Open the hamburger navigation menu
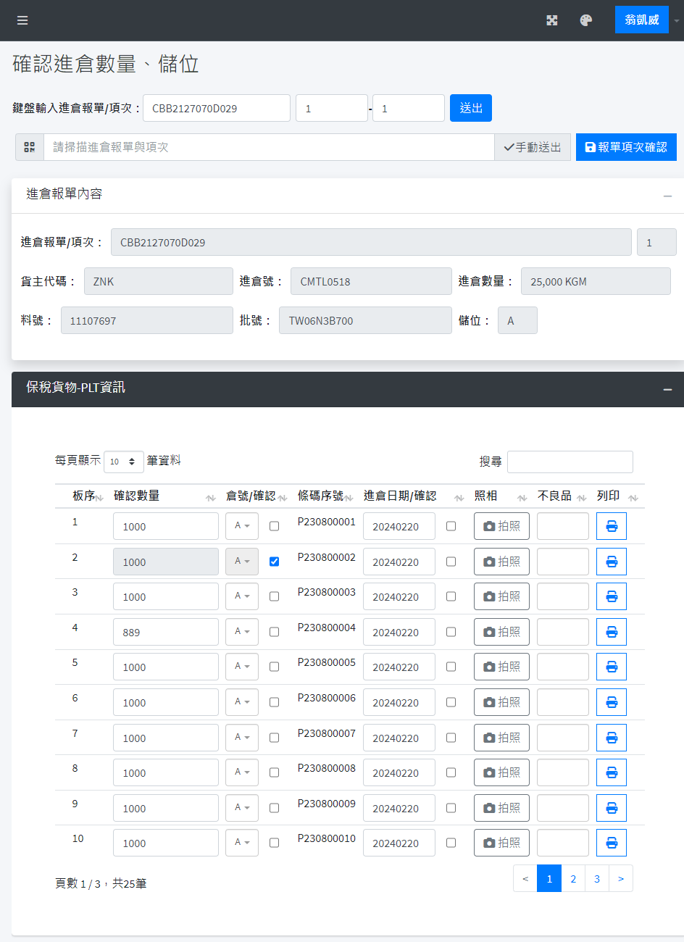The image size is (684, 942). coord(22,20)
